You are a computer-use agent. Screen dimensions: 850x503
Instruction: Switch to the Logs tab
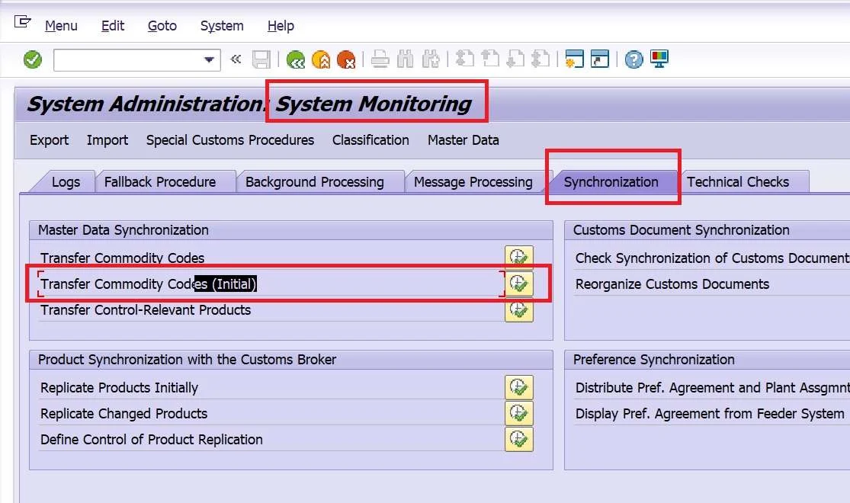pyautogui.click(x=66, y=181)
